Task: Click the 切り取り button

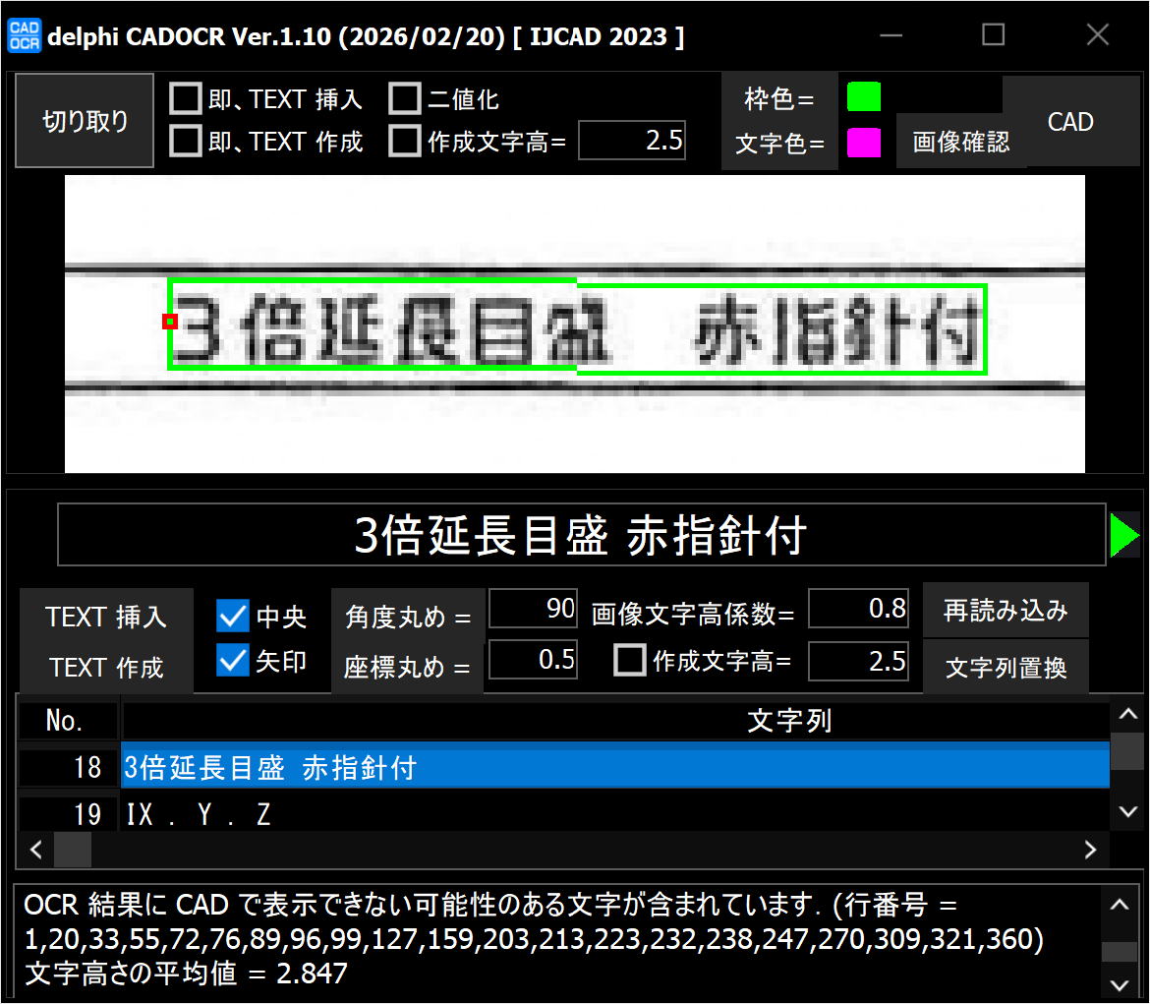Action: tap(85, 121)
